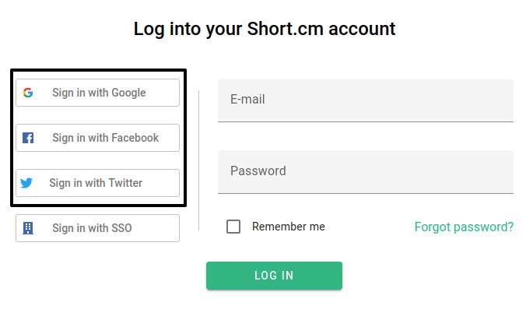Screen dimensions: 526x313
Task: Click the SSO building icon
Action: [x=28, y=228]
